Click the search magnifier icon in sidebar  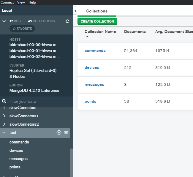pos(4,101)
